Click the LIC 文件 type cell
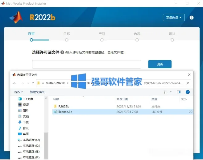The width and height of the screenshot is (203, 160). [157, 112]
